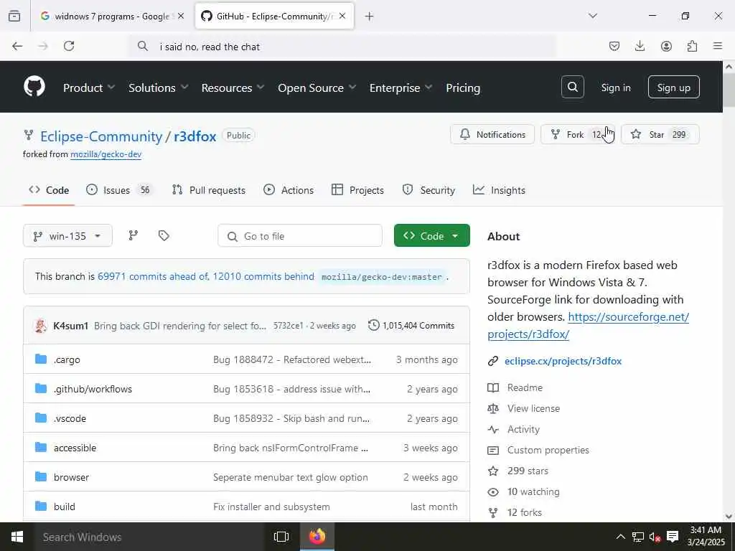Click the Sign in link
Viewport: 735px width, 551px height.
[x=616, y=88]
